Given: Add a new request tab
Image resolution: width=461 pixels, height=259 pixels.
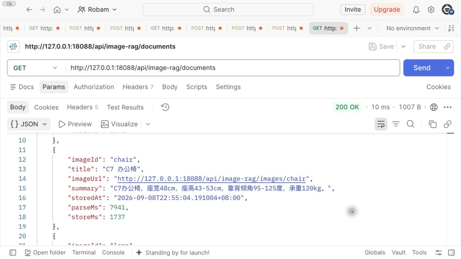Looking at the screenshot, I should [x=356, y=28].
